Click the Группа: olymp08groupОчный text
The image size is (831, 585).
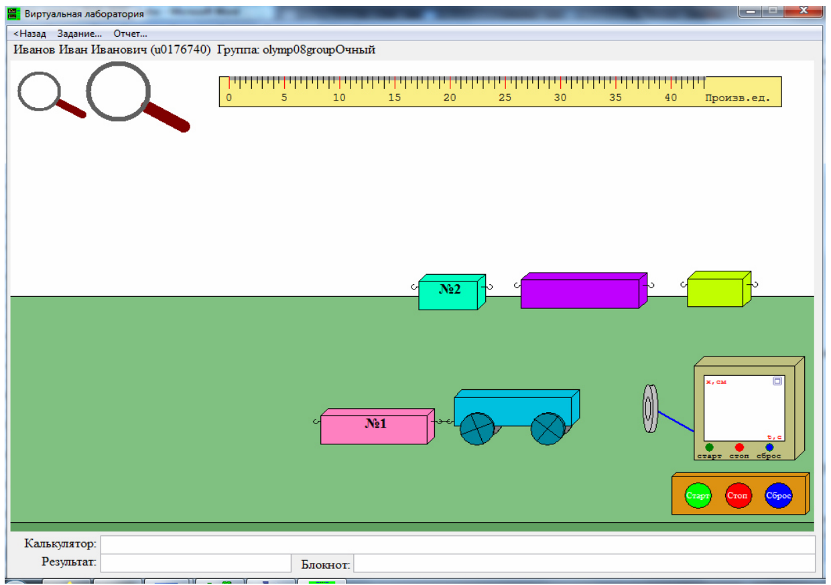pyautogui.click(x=296, y=50)
